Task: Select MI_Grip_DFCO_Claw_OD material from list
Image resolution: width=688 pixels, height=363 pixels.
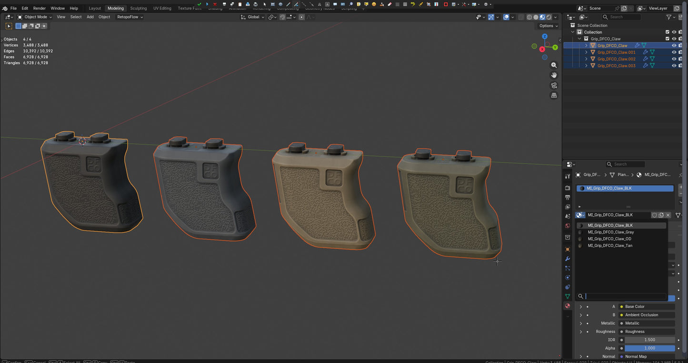Action: click(621, 239)
